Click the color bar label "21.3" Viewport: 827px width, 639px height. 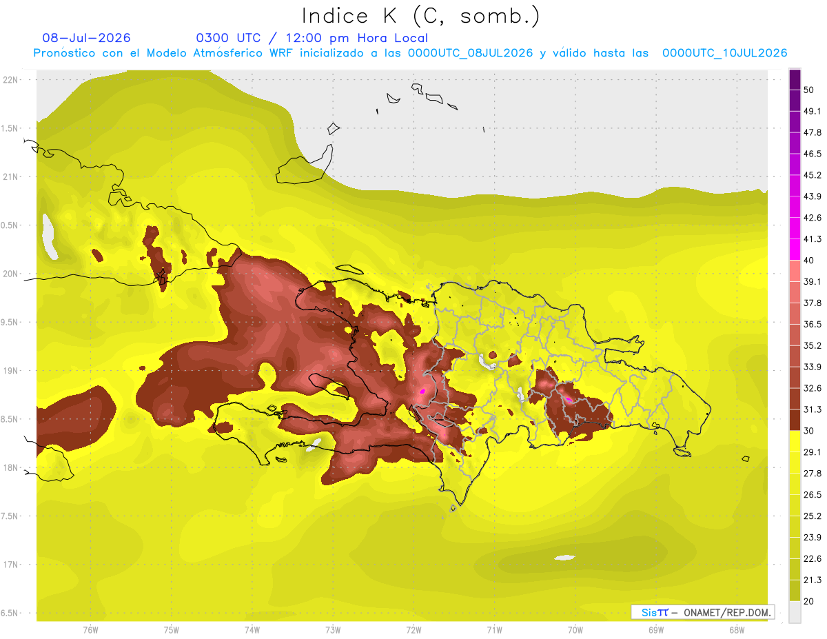[x=813, y=580]
